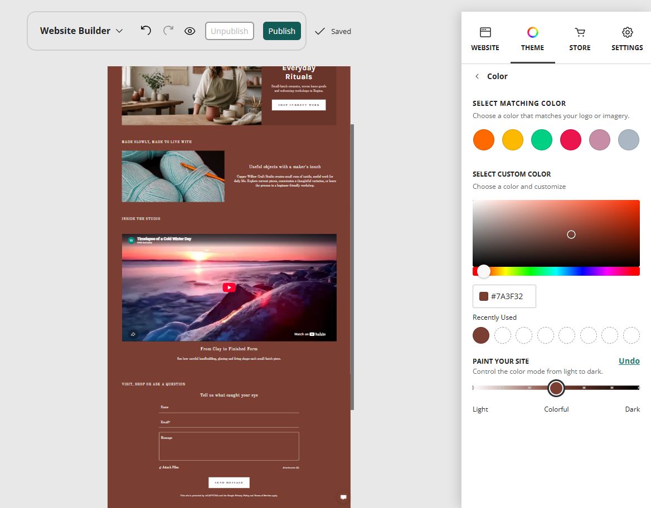
Task: Switch to the WEBSITE tab
Action: click(485, 40)
